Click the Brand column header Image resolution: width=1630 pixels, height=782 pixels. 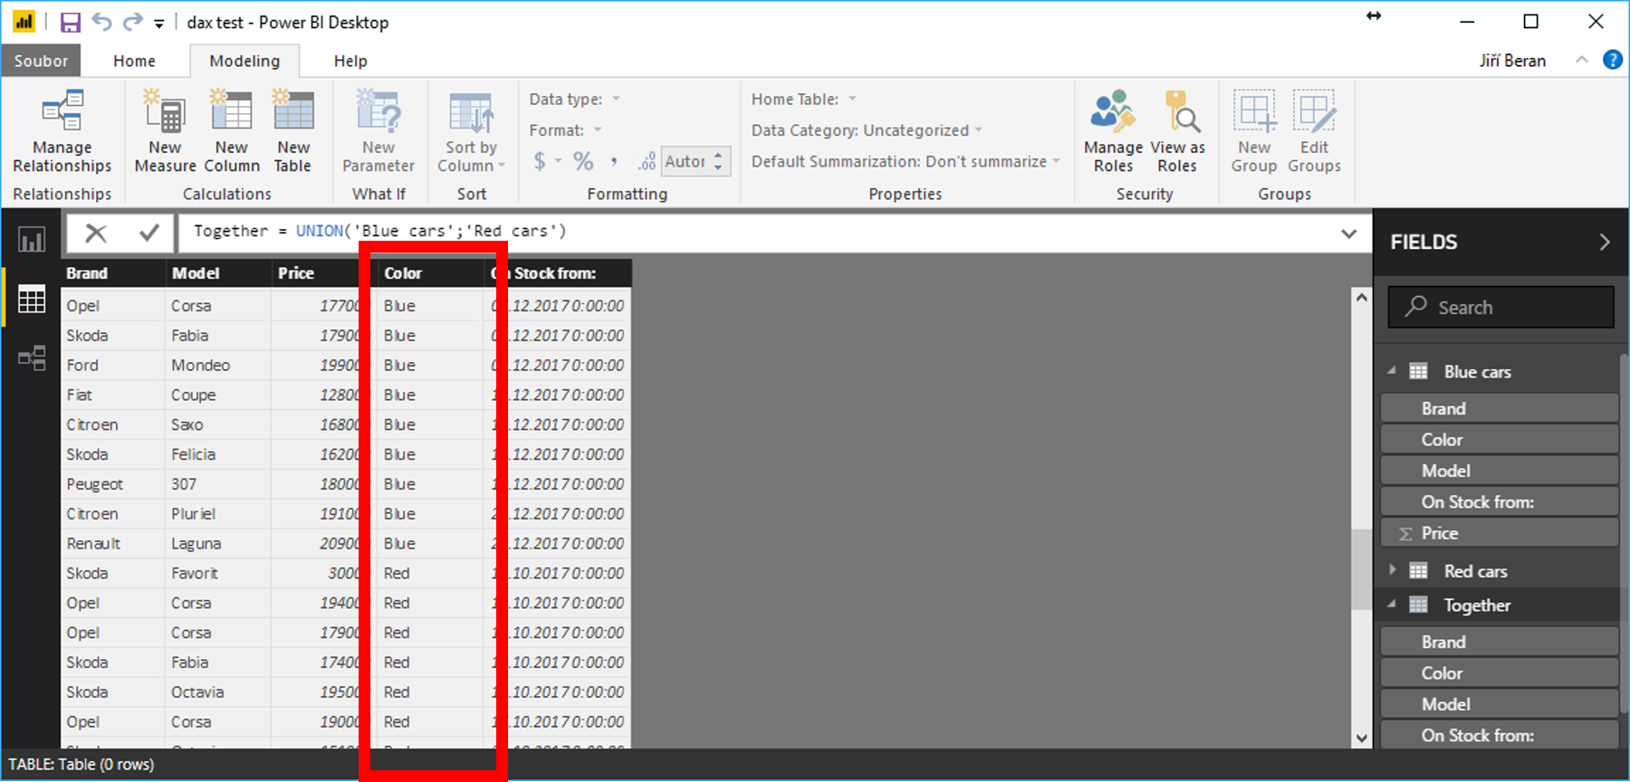tap(112, 272)
